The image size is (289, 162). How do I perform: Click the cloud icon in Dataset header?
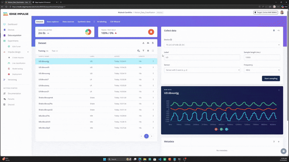click(148, 43)
